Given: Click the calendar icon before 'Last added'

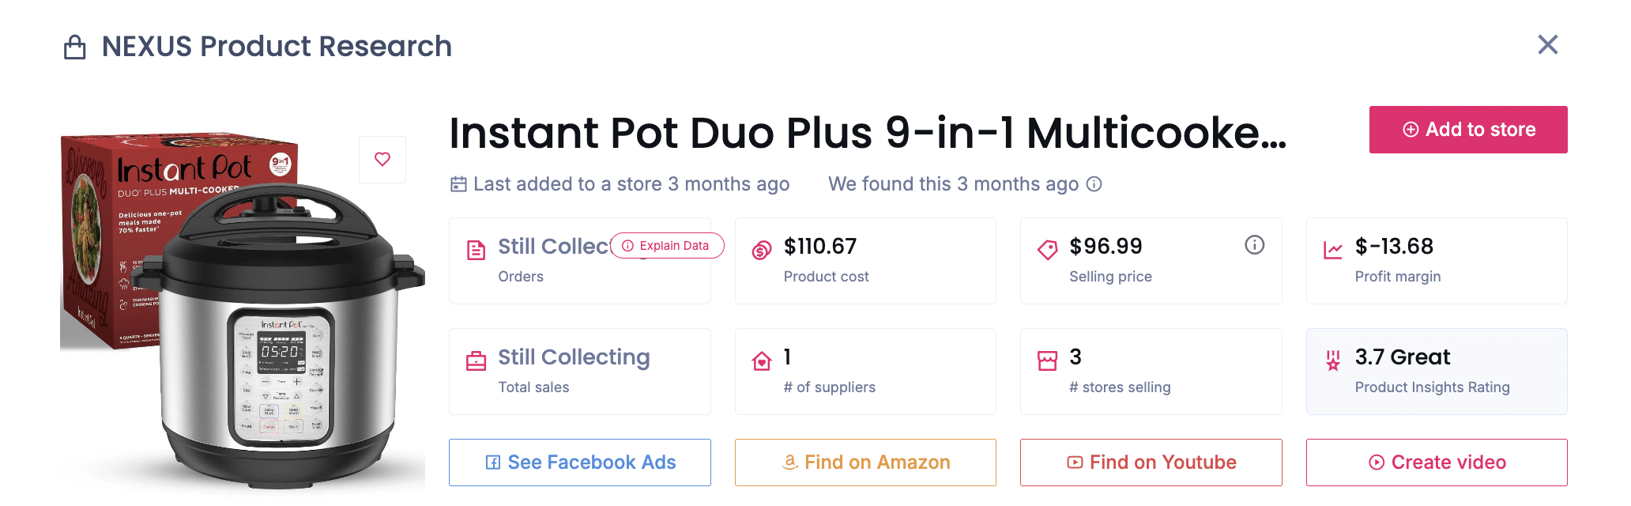Looking at the screenshot, I should (x=458, y=184).
